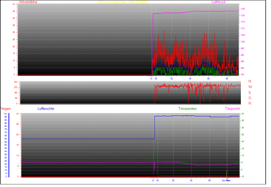The image size is (271, 187).
Task: Click the yellow 24 hour graph title
Action: (x=123, y=2)
